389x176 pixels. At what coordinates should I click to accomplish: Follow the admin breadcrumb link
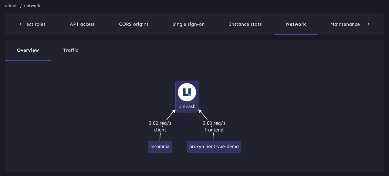(11, 6)
